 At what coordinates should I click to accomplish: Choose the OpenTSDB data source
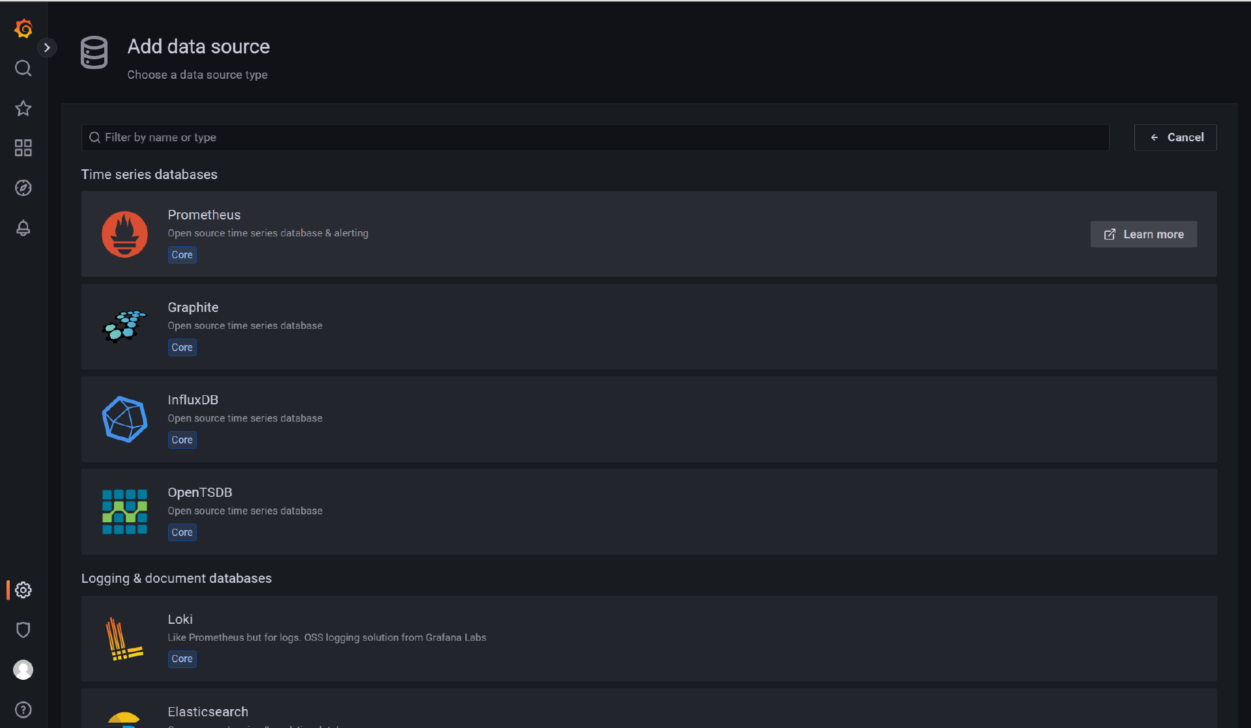pyautogui.click(x=649, y=512)
